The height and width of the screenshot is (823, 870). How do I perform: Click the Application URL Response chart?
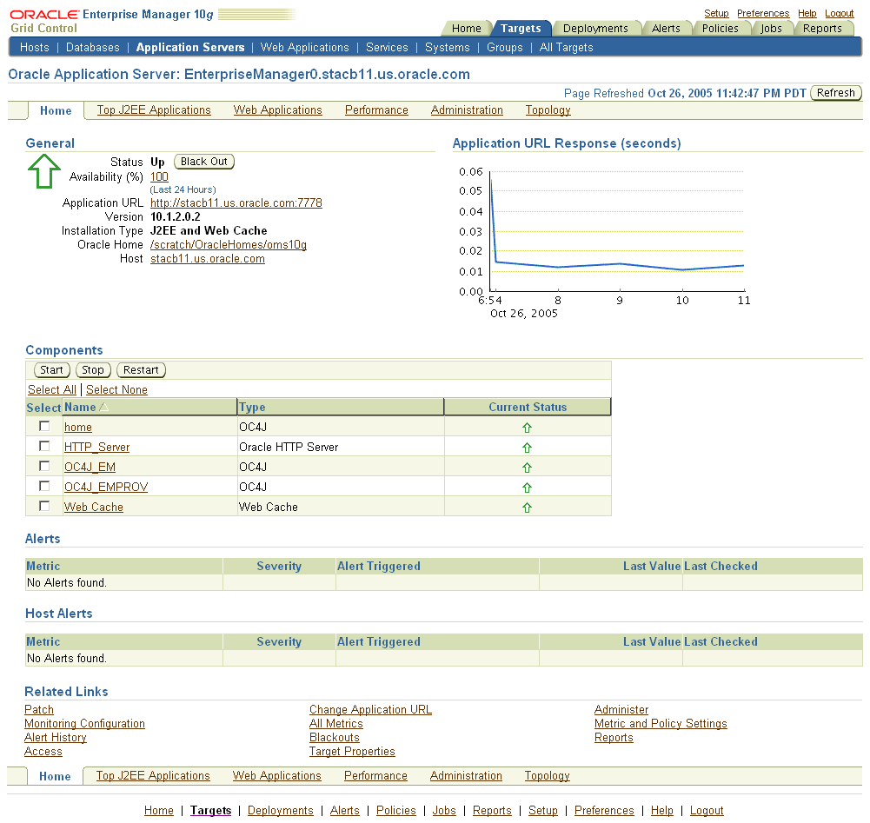[x=617, y=230]
